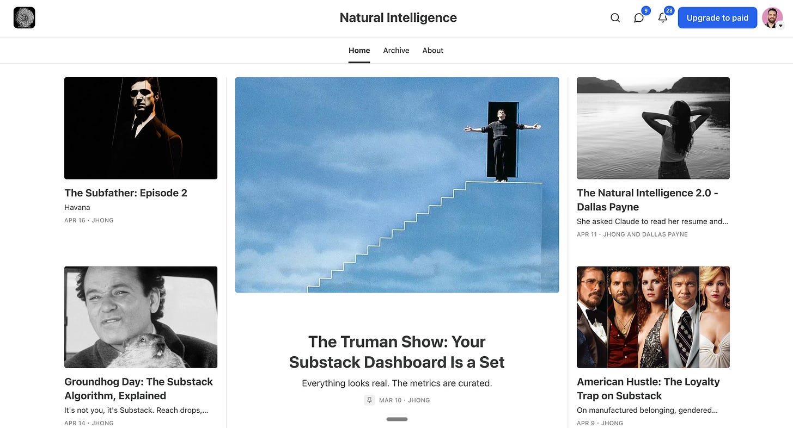Open The Subfather: Episode 2 article
This screenshot has width=793, height=428.
pyautogui.click(x=126, y=193)
